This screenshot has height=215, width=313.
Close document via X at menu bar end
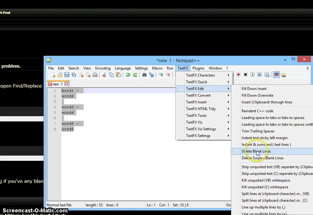tap(307, 68)
